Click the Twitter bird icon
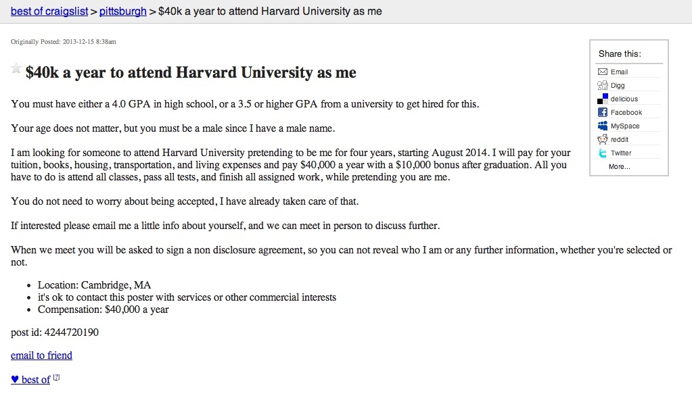Viewport: 692px width, 396px height. pyautogui.click(x=602, y=153)
